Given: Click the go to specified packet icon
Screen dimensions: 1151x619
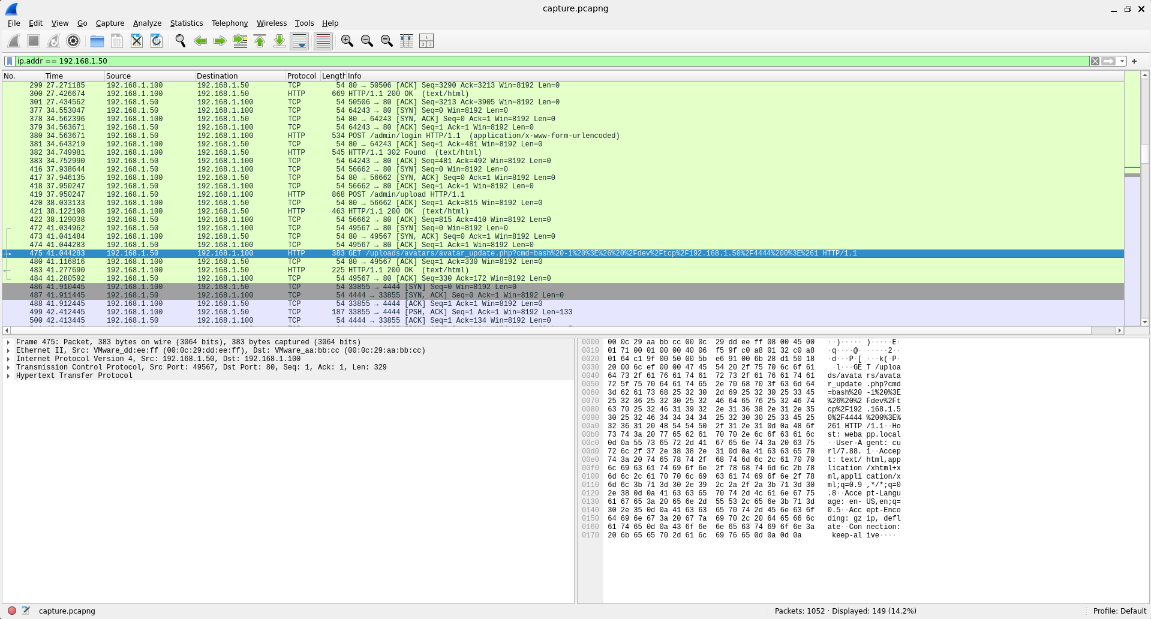Looking at the screenshot, I should (240, 41).
